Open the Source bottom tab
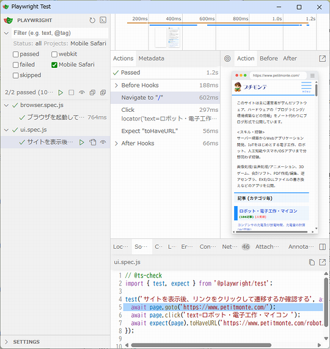This screenshot has width=330, height=349. pyautogui.click(x=141, y=247)
